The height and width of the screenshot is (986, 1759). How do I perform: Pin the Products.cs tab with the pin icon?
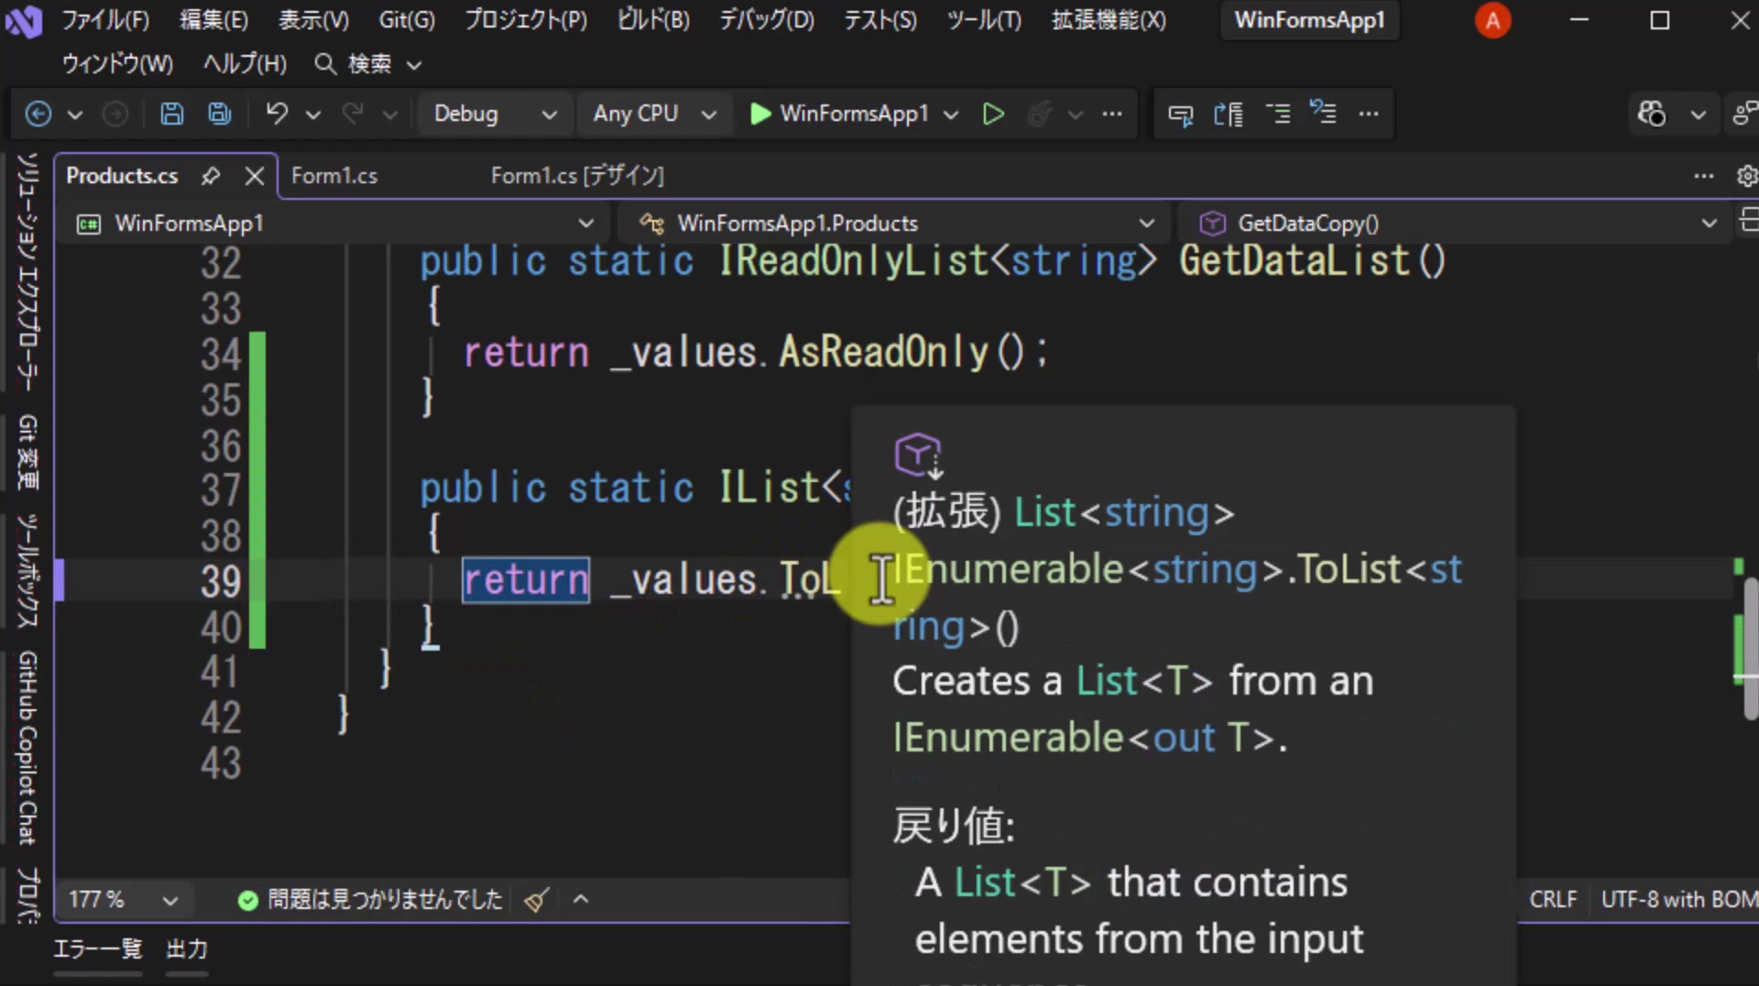pos(211,175)
